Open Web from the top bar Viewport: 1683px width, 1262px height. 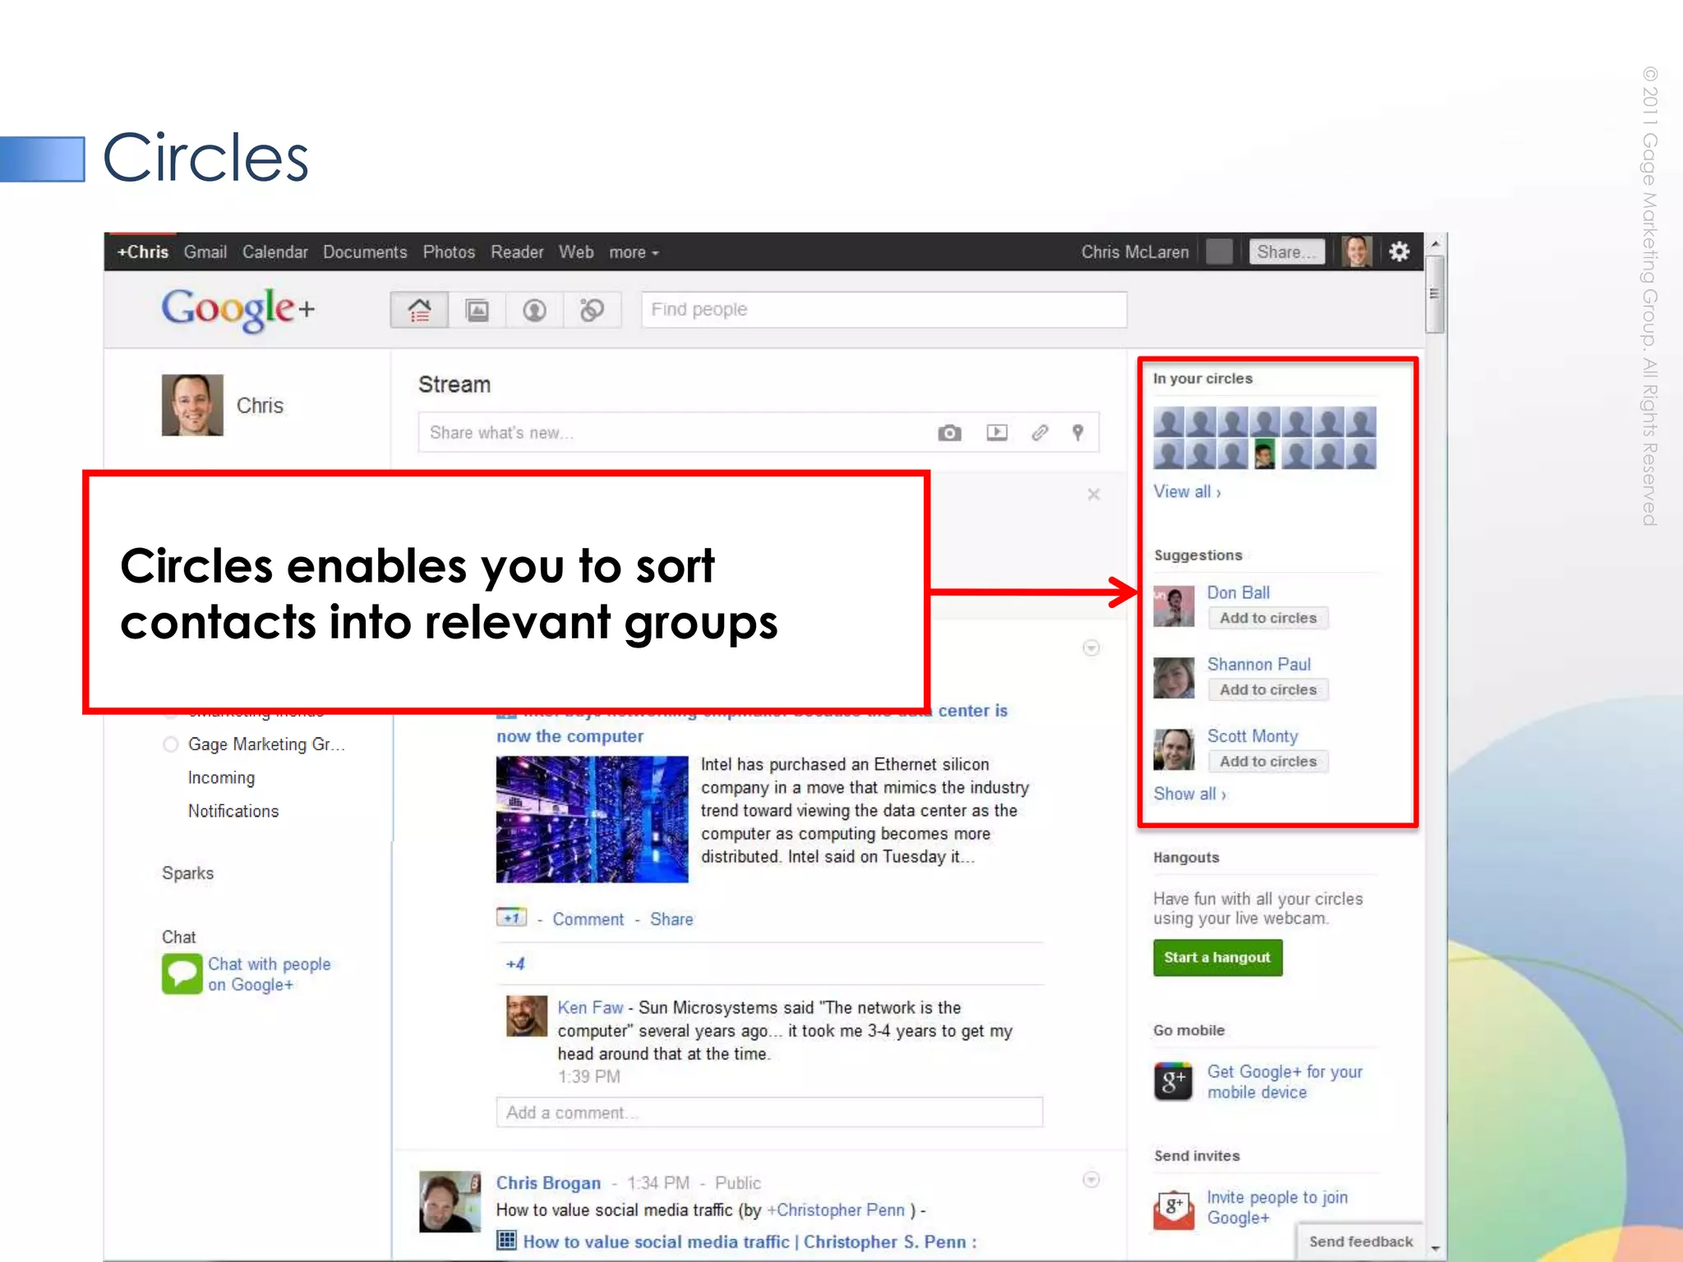pyautogui.click(x=576, y=251)
